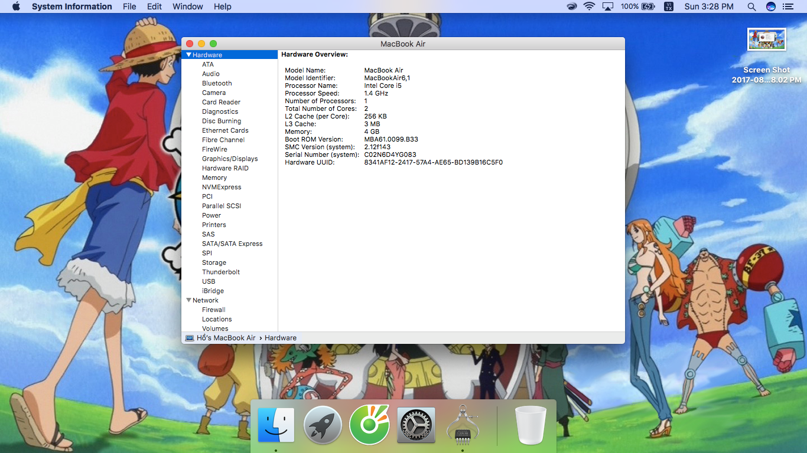Select Firewall under Network
The width and height of the screenshot is (807, 453).
214,310
